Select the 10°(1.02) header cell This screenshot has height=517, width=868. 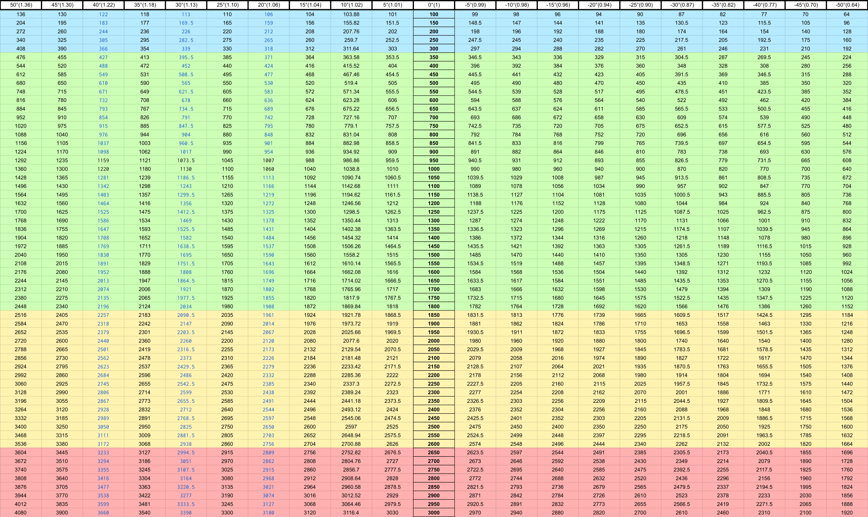point(351,5)
